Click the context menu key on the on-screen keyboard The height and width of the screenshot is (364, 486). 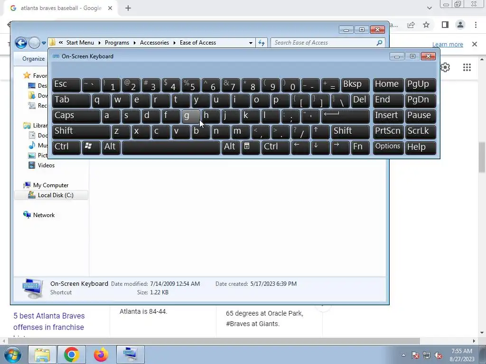[x=251, y=147]
